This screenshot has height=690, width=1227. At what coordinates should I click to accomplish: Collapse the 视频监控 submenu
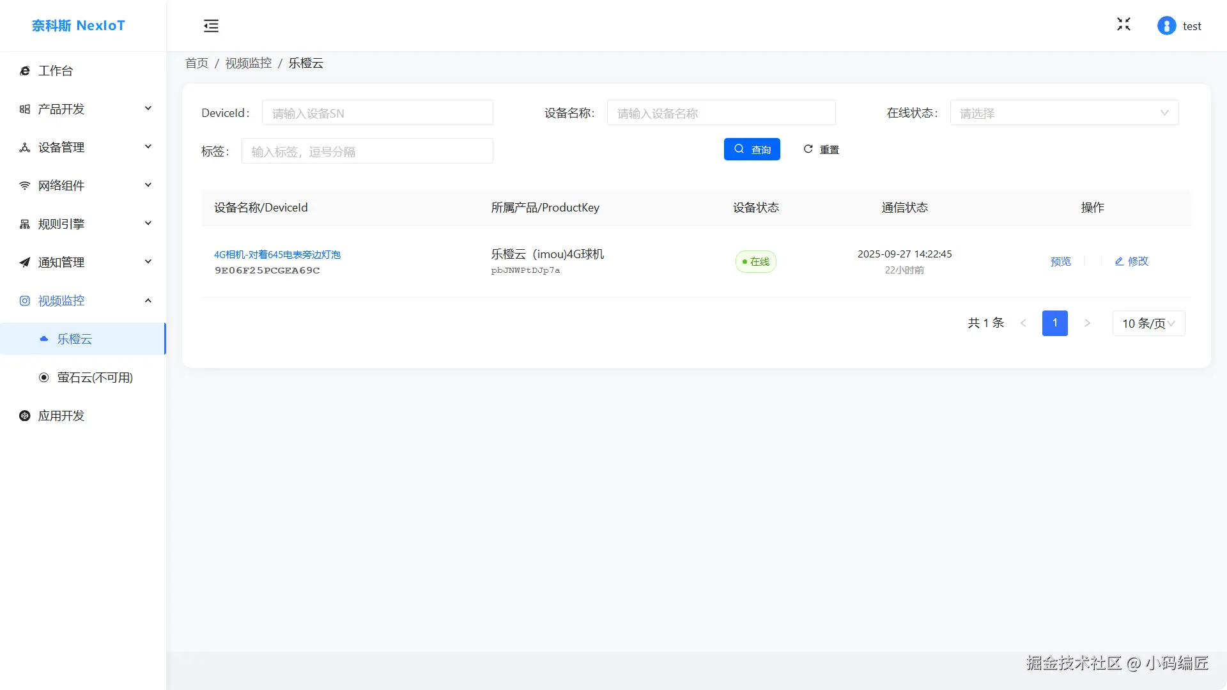pyautogui.click(x=148, y=300)
